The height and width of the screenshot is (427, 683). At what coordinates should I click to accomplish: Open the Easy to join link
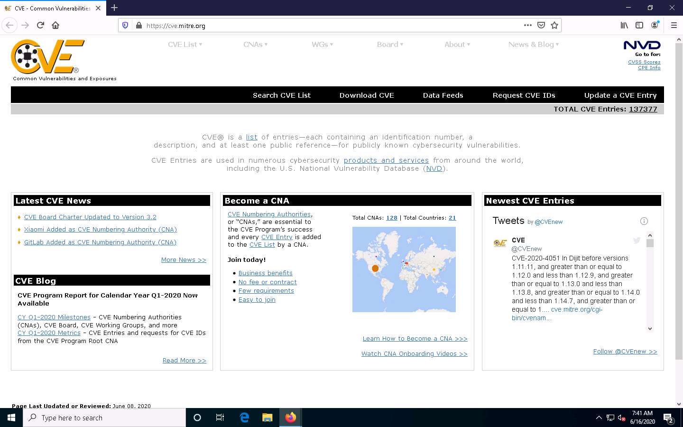coord(257,299)
